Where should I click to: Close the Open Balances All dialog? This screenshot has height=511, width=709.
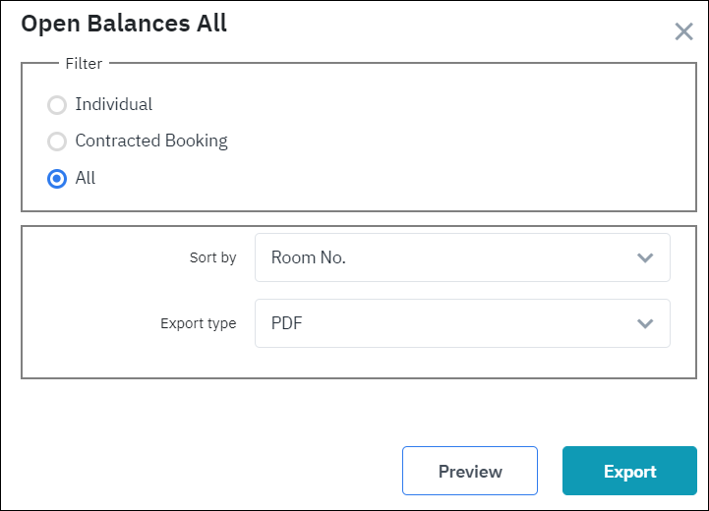click(x=683, y=31)
